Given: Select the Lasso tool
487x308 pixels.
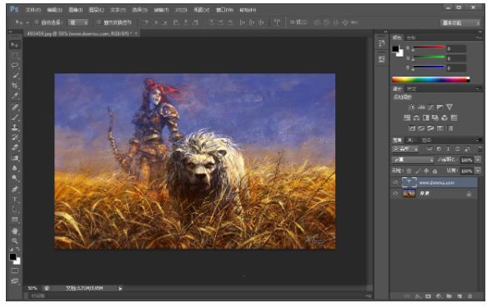Looking at the screenshot, I should (15, 65).
